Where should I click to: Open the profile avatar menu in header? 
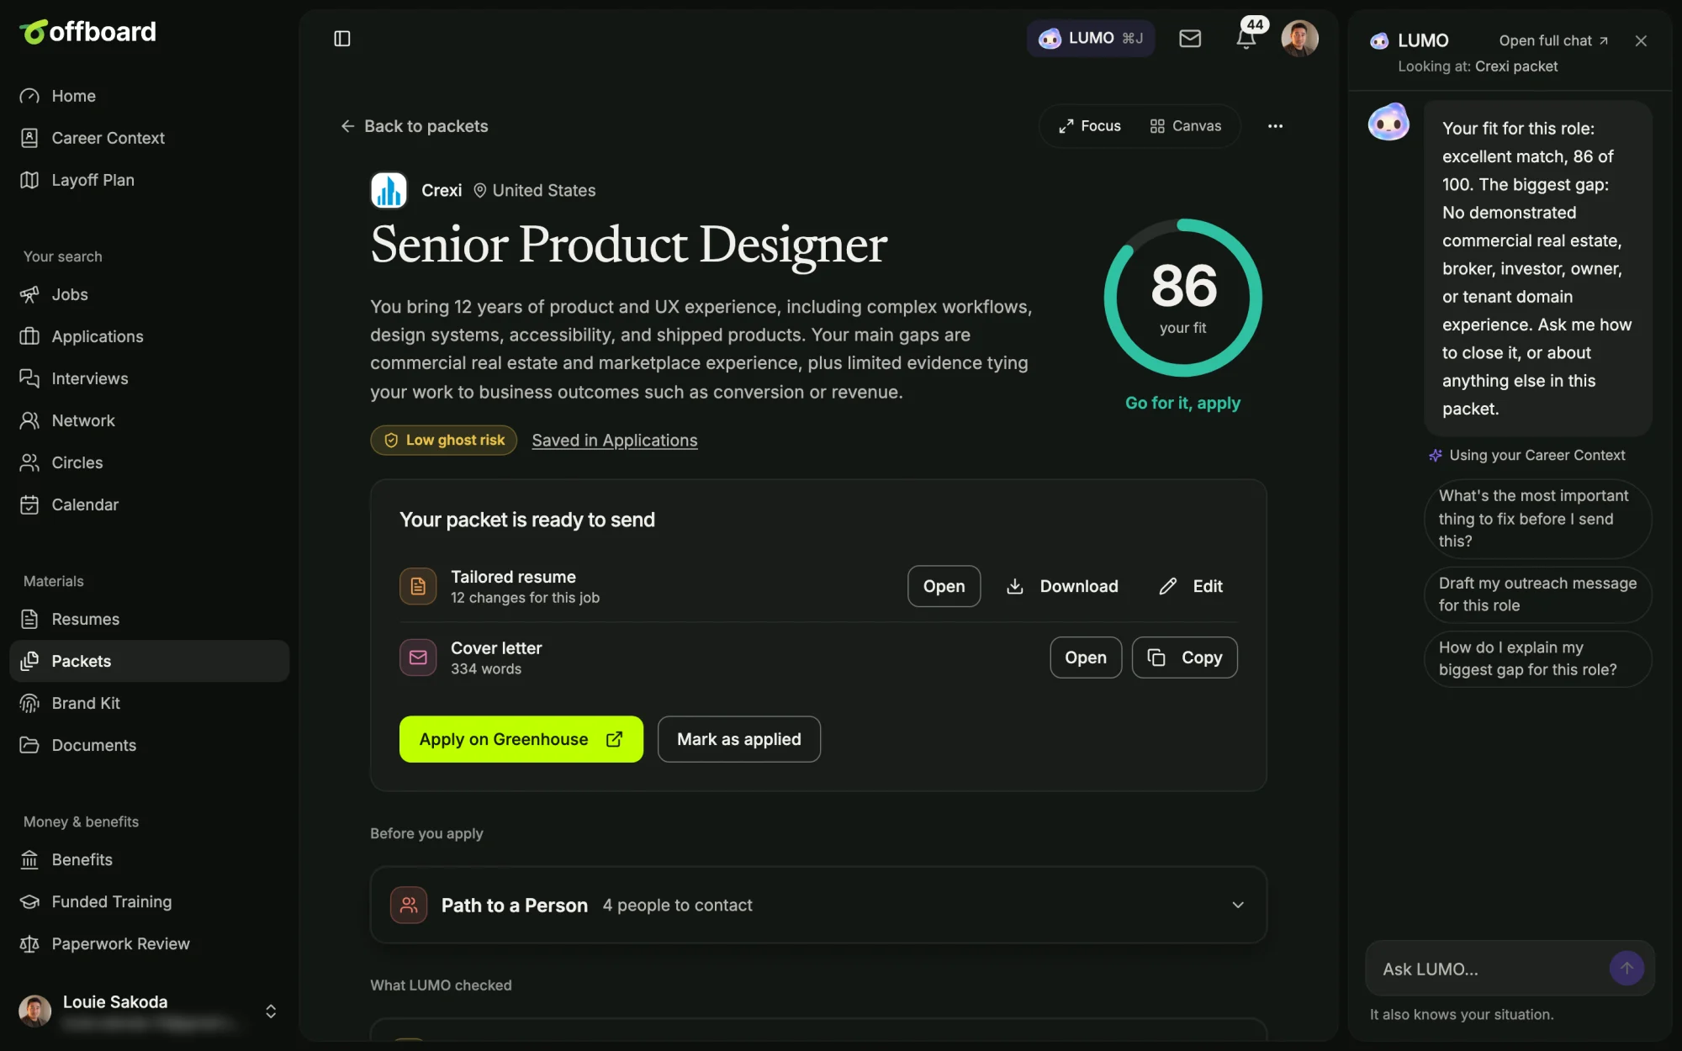pyautogui.click(x=1299, y=39)
